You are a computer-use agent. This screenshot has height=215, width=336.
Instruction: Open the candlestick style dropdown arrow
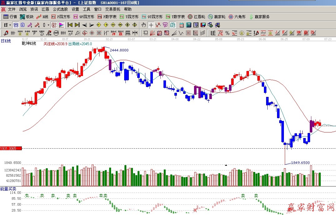[48, 25]
